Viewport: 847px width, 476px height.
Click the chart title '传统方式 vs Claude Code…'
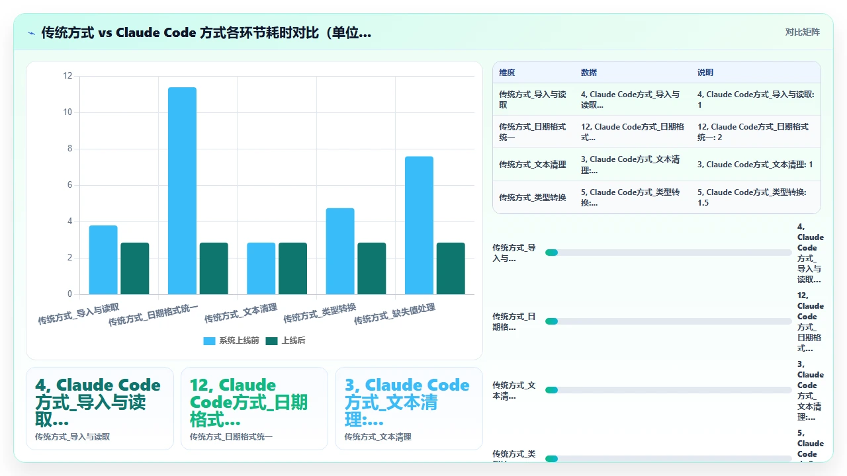[x=206, y=32]
